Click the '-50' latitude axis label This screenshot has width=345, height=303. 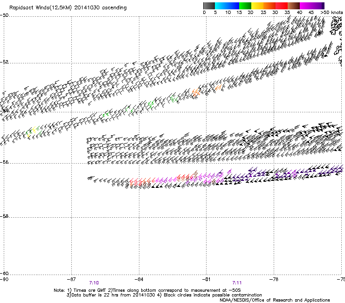coord(4,15)
